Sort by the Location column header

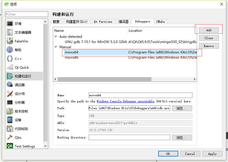tap(162, 31)
